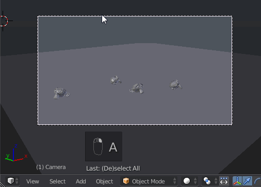Image resolution: width=261 pixels, height=187 pixels.
Task: Toggle the 3D manipulator axis widget
Action: point(237,181)
